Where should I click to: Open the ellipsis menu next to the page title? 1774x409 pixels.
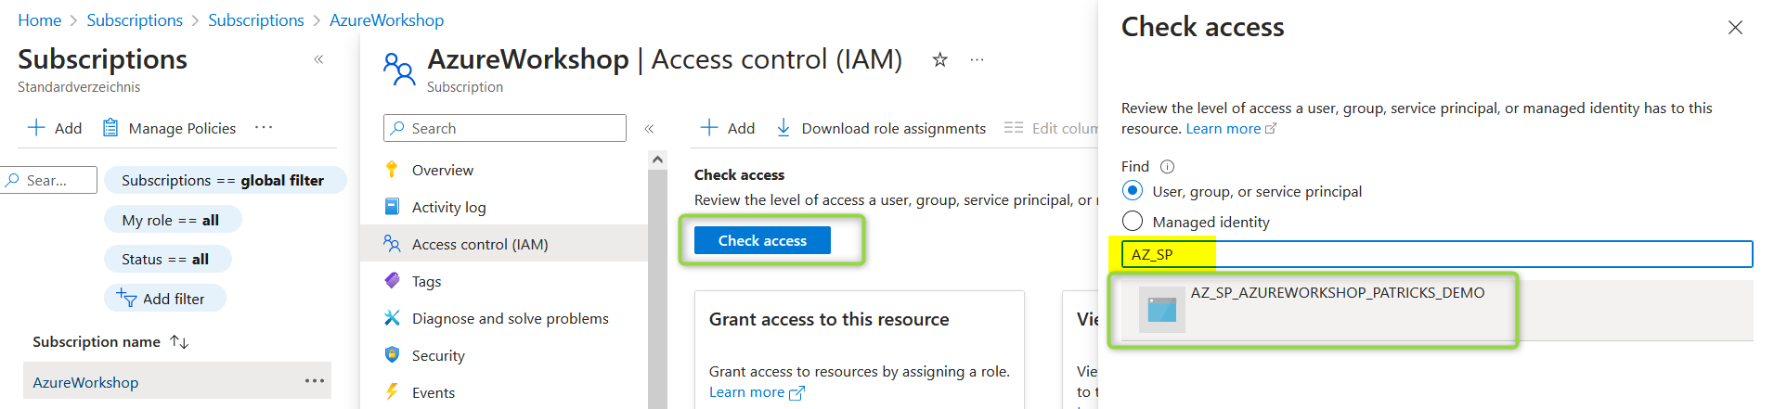point(977,60)
